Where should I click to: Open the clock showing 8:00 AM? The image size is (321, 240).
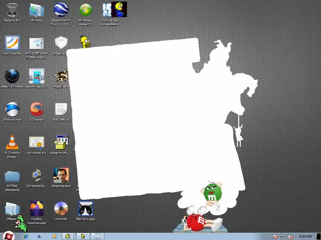pyautogui.click(x=305, y=237)
